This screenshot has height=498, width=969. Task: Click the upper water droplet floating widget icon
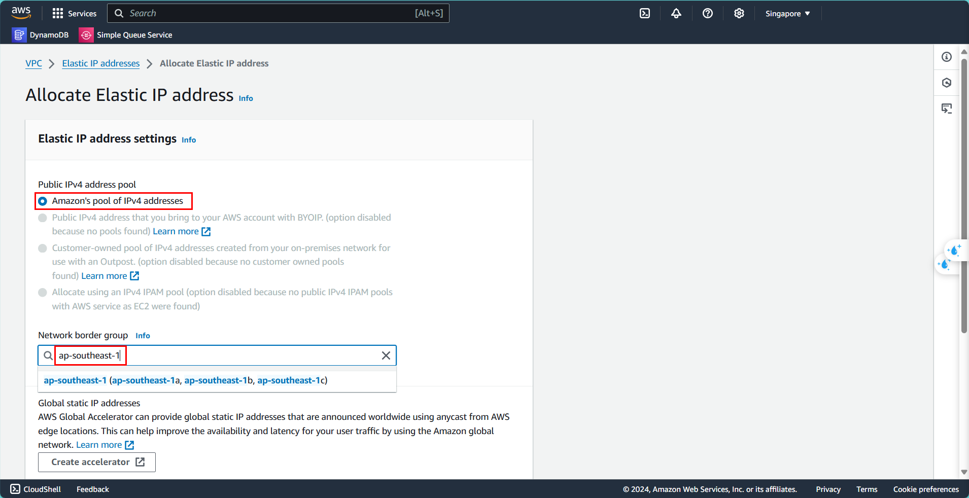click(x=954, y=250)
